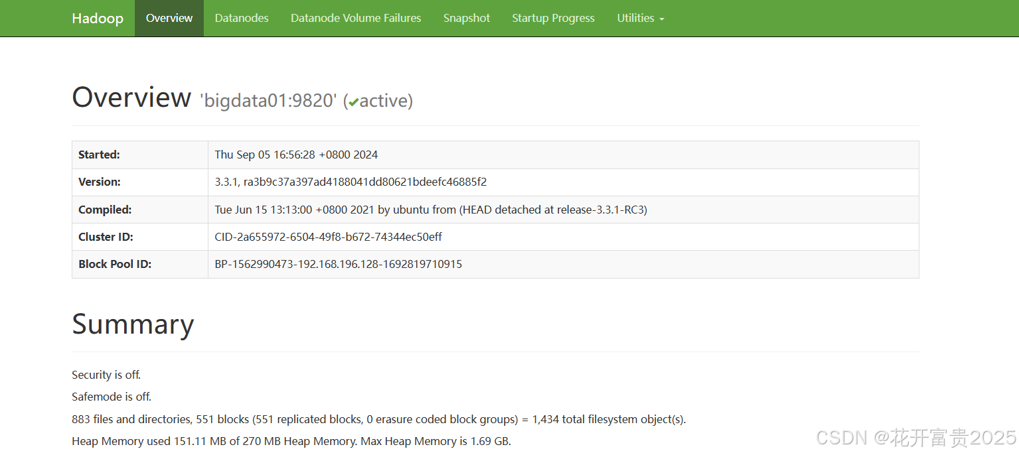Image resolution: width=1019 pixels, height=455 pixels.
Task: Click the Heap Memory used line
Action: click(291, 441)
